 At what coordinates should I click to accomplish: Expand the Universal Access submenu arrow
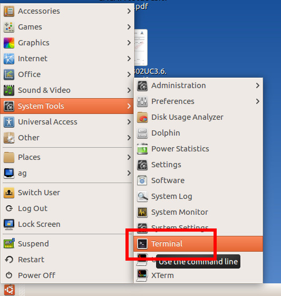click(x=129, y=122)
